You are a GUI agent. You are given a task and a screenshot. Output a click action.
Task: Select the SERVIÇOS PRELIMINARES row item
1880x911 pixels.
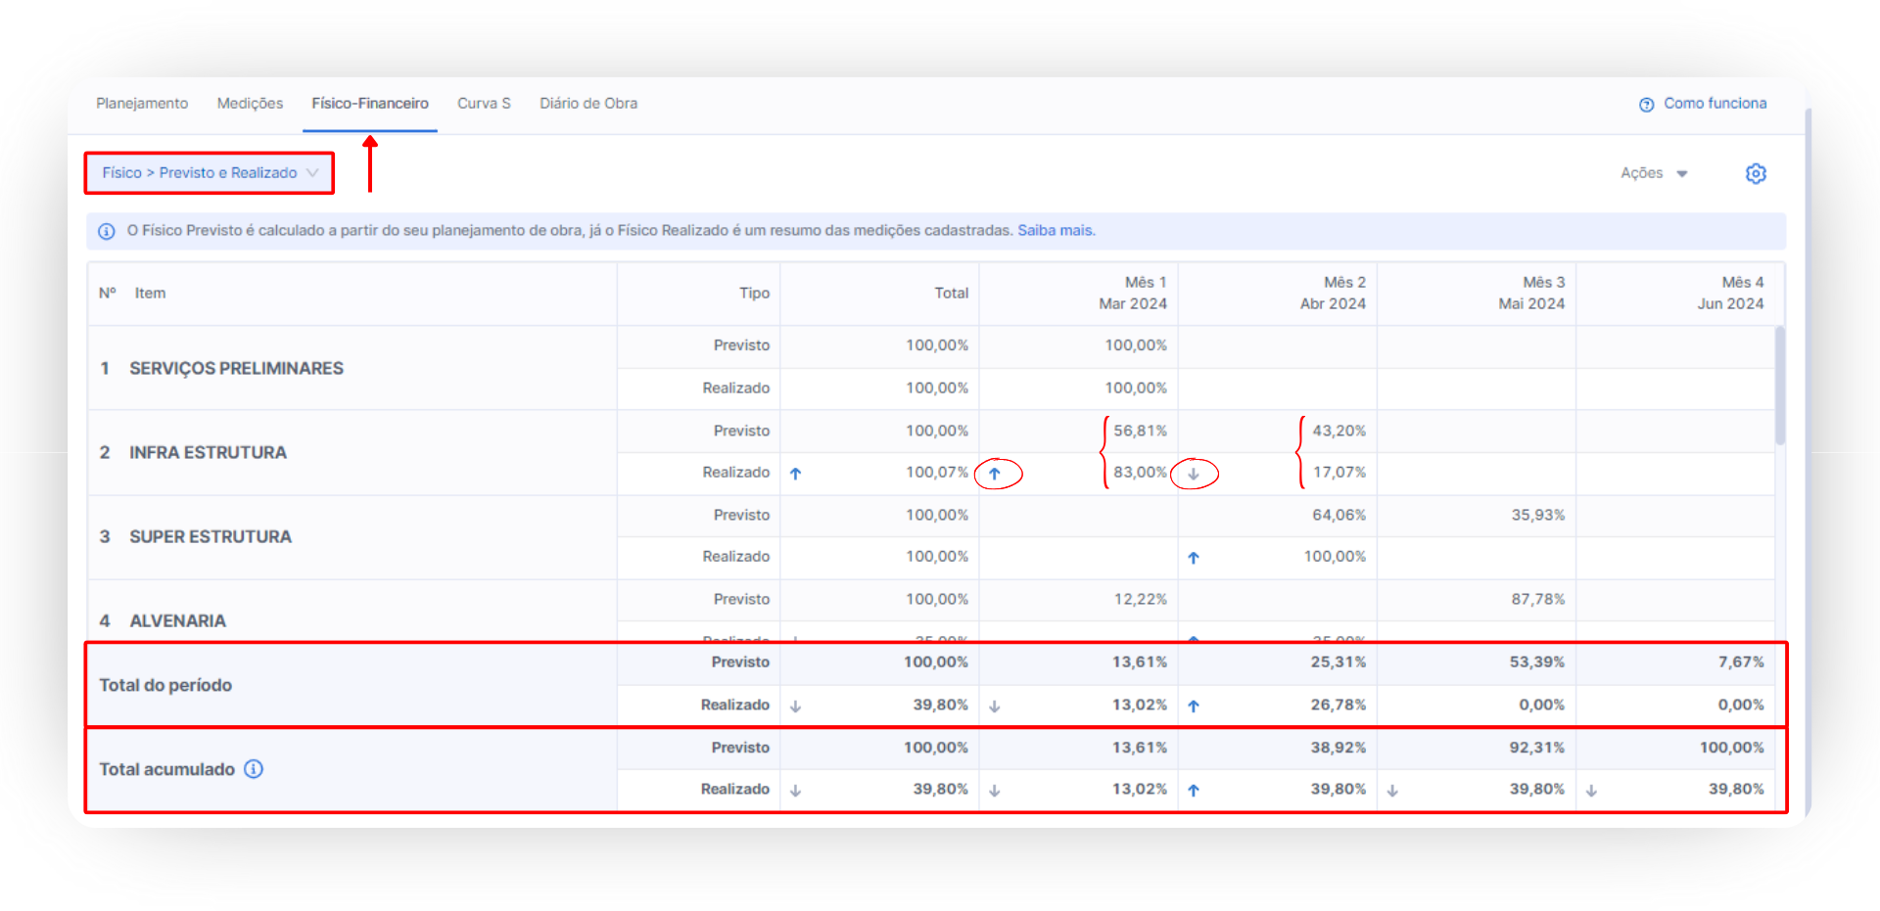point(236,368)
